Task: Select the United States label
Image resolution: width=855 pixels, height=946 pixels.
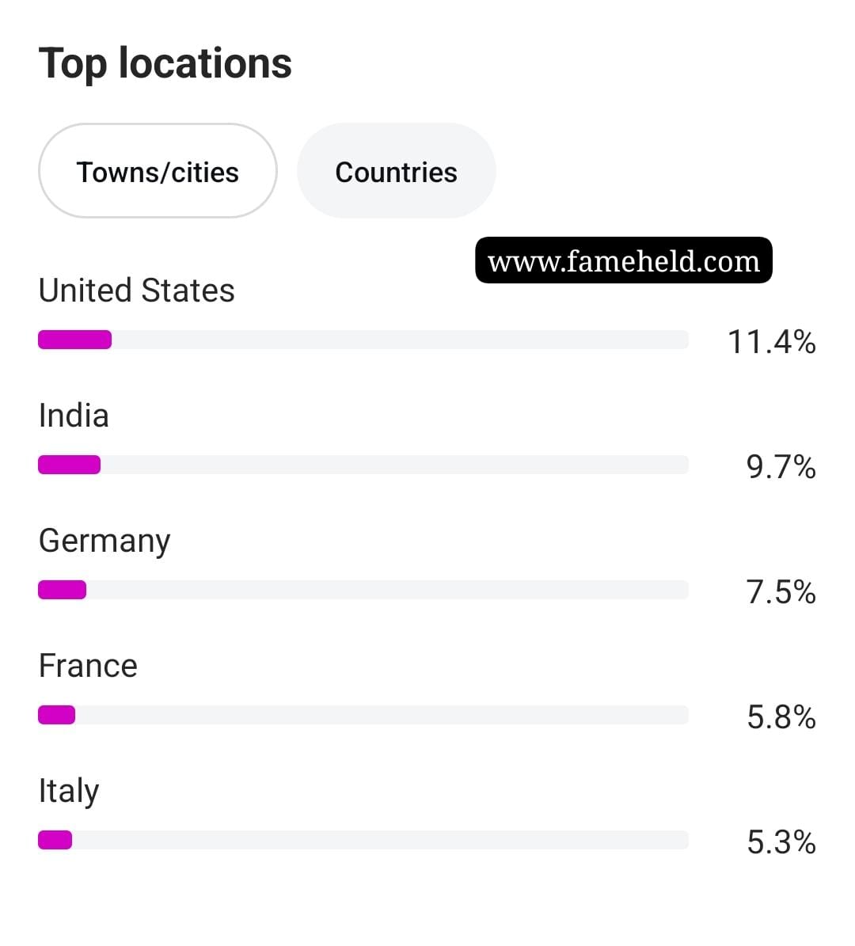Action: tap(137, 291)
